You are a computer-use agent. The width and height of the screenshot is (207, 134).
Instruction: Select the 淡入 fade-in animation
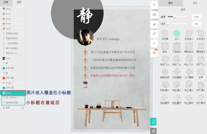[x=177, y=35]
